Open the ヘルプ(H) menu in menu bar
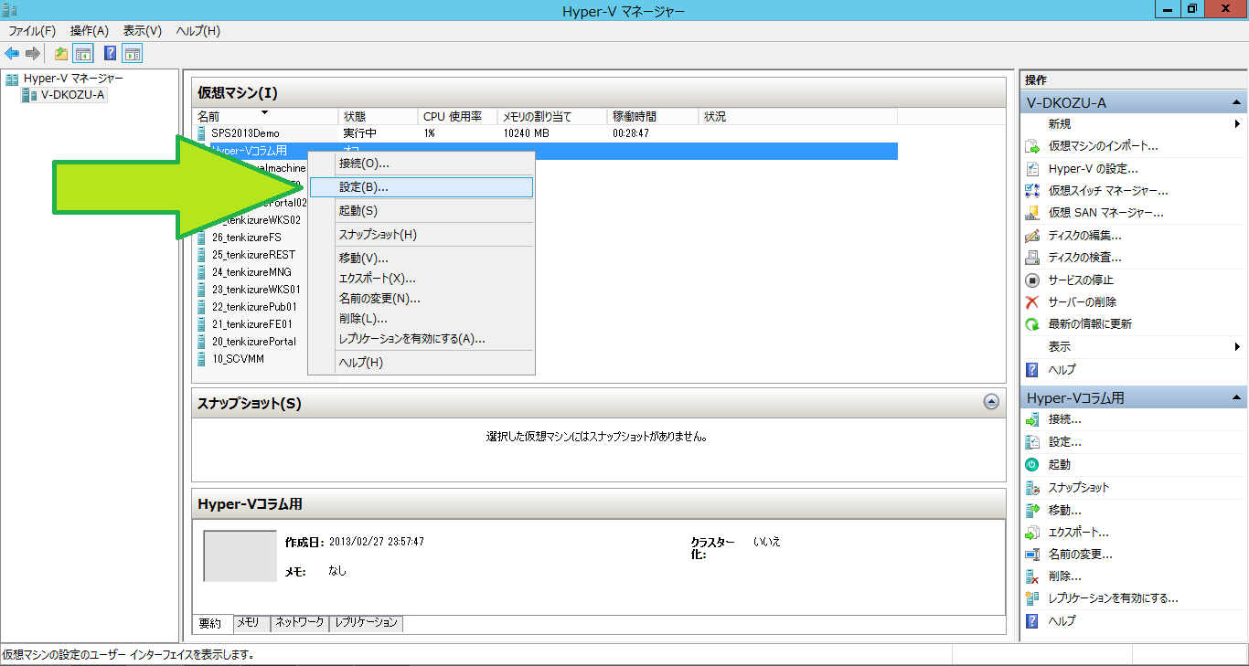The height and width of the screenshot is (666, 1249). coord(198,31)
